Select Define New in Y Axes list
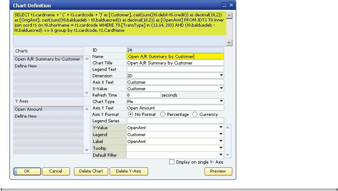The image size is (338, 191). point(48,116)
